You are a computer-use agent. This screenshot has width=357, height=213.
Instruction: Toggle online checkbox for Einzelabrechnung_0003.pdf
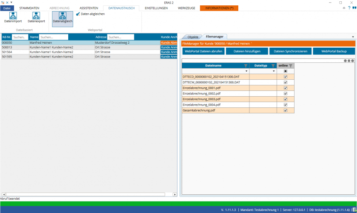tap(286, 99)
